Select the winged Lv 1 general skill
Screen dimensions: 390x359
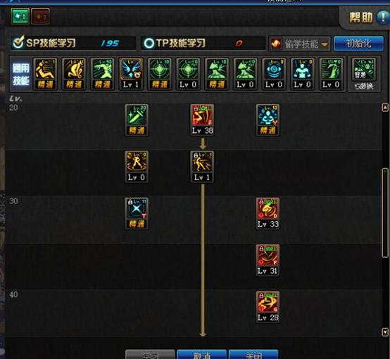(x=131, y=74)
